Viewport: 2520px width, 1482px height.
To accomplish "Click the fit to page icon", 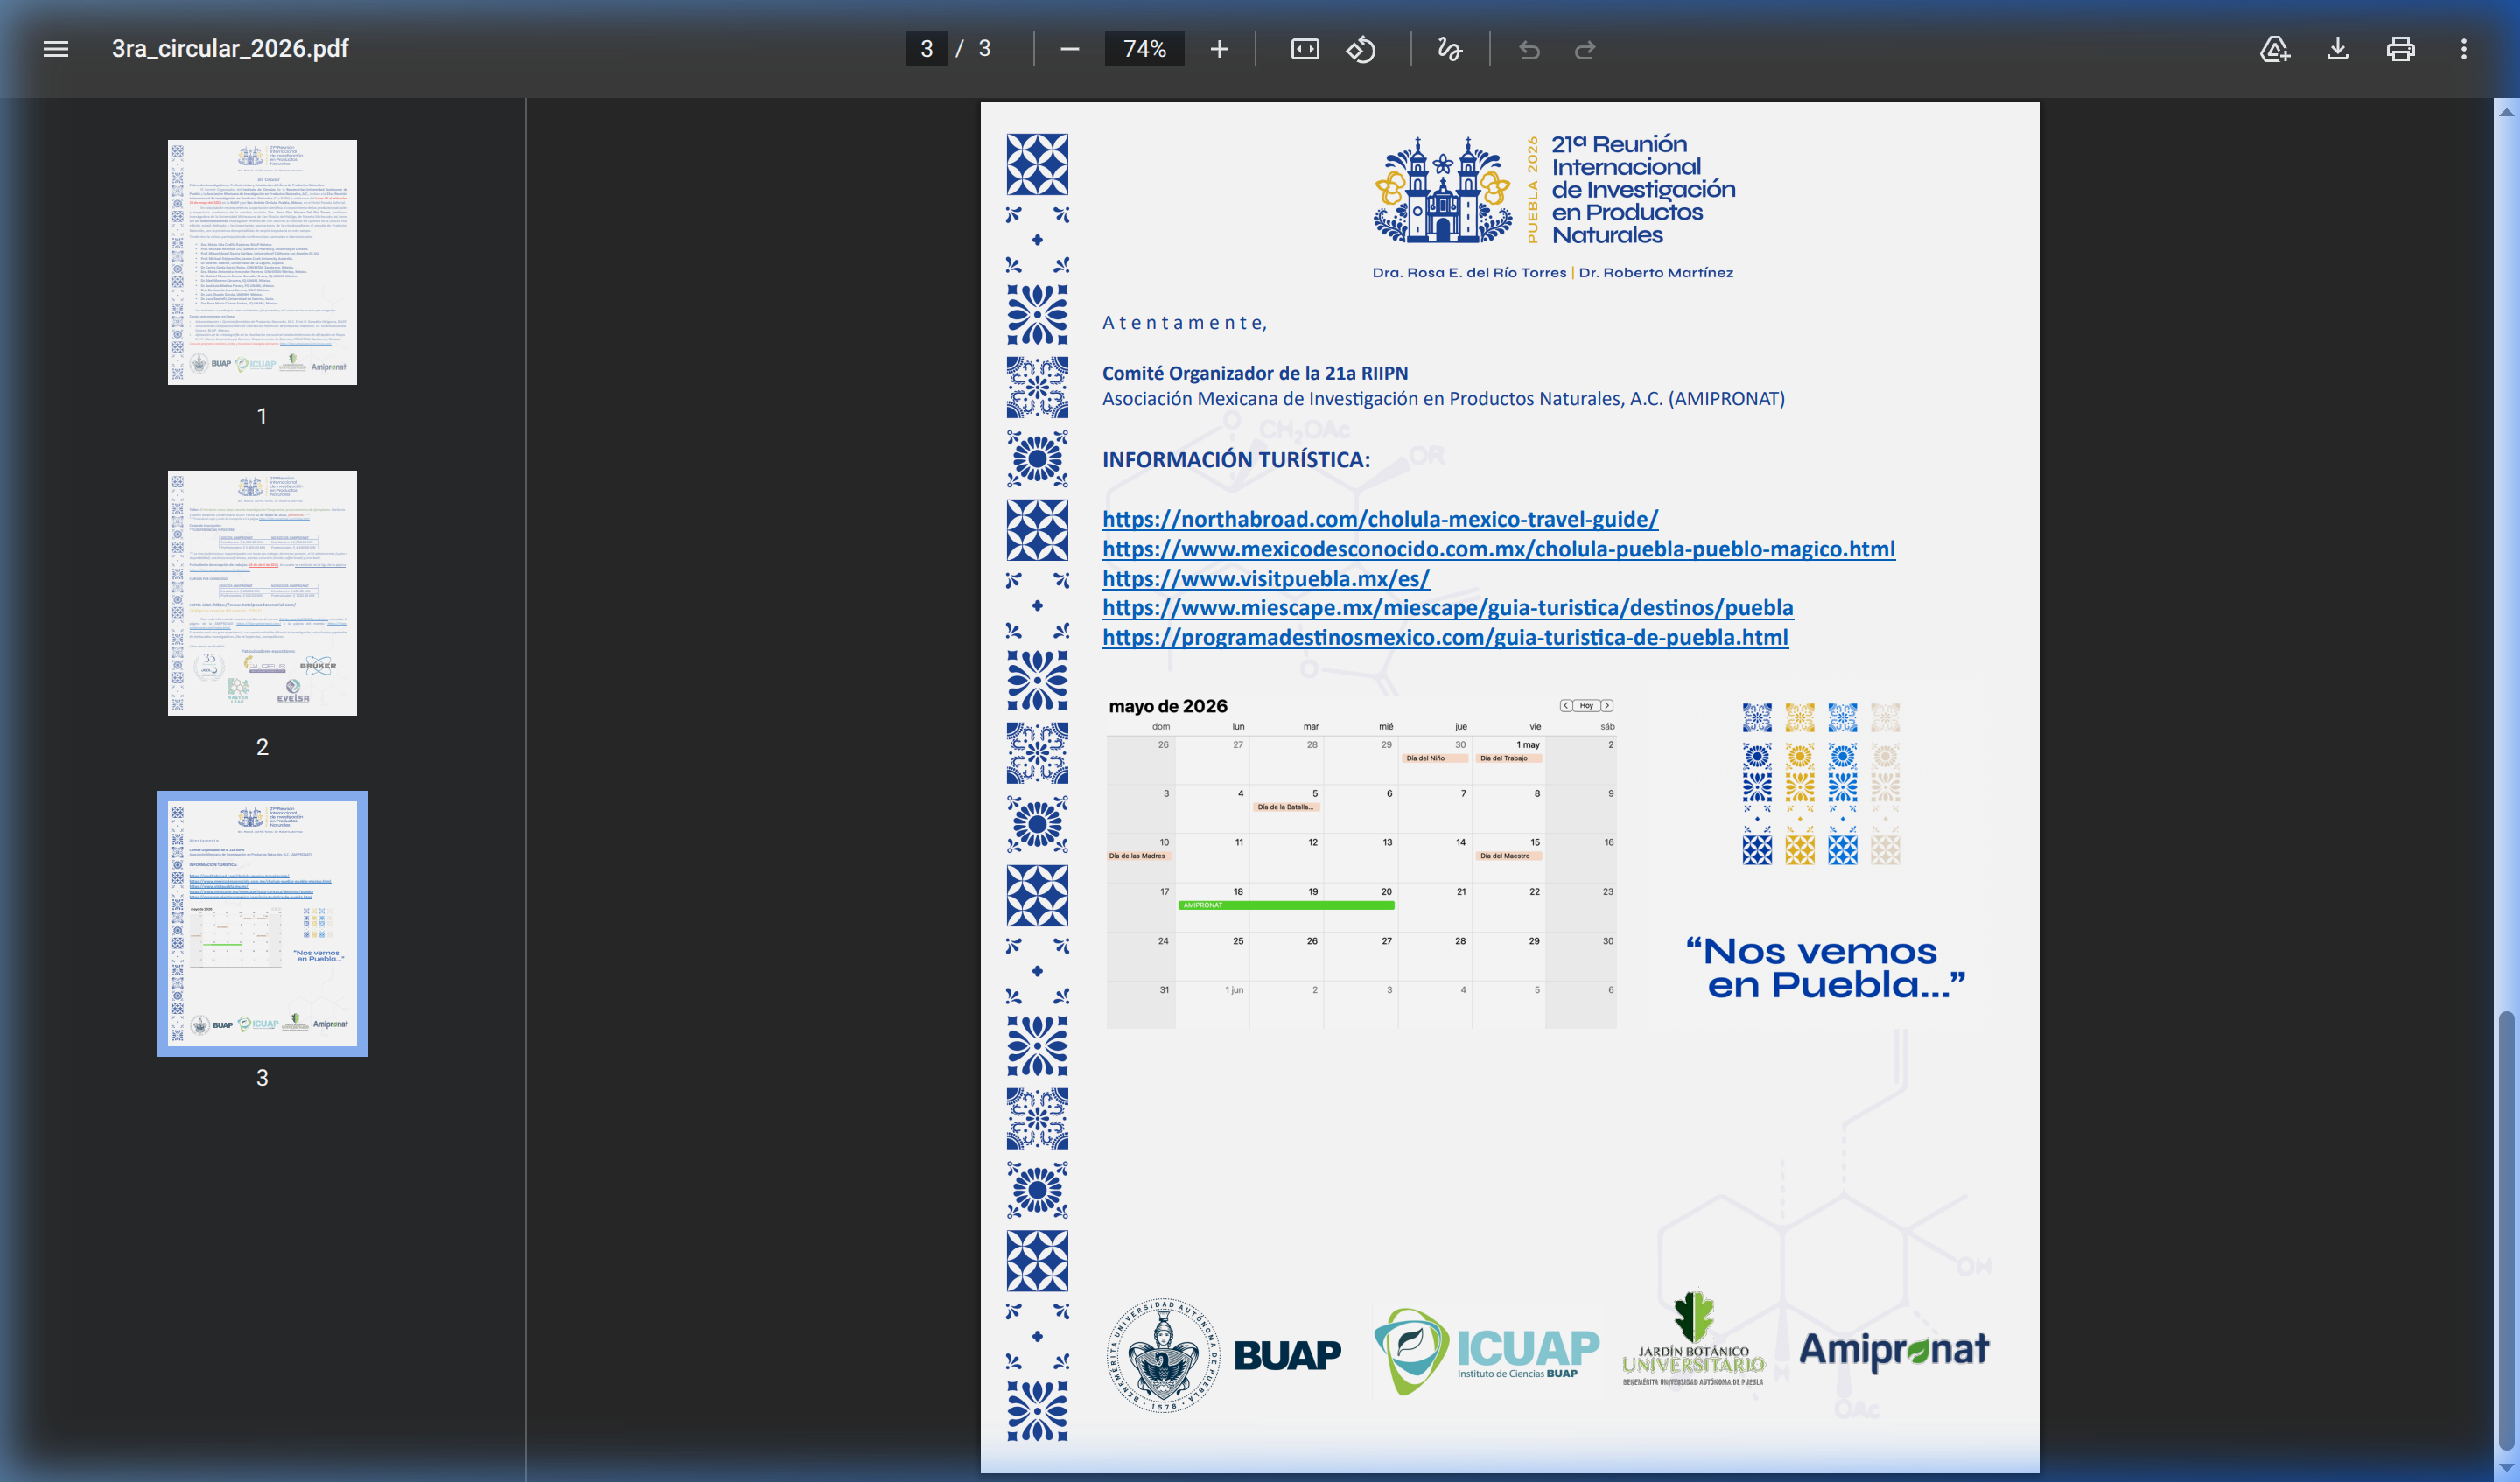I will point(1305,49).
